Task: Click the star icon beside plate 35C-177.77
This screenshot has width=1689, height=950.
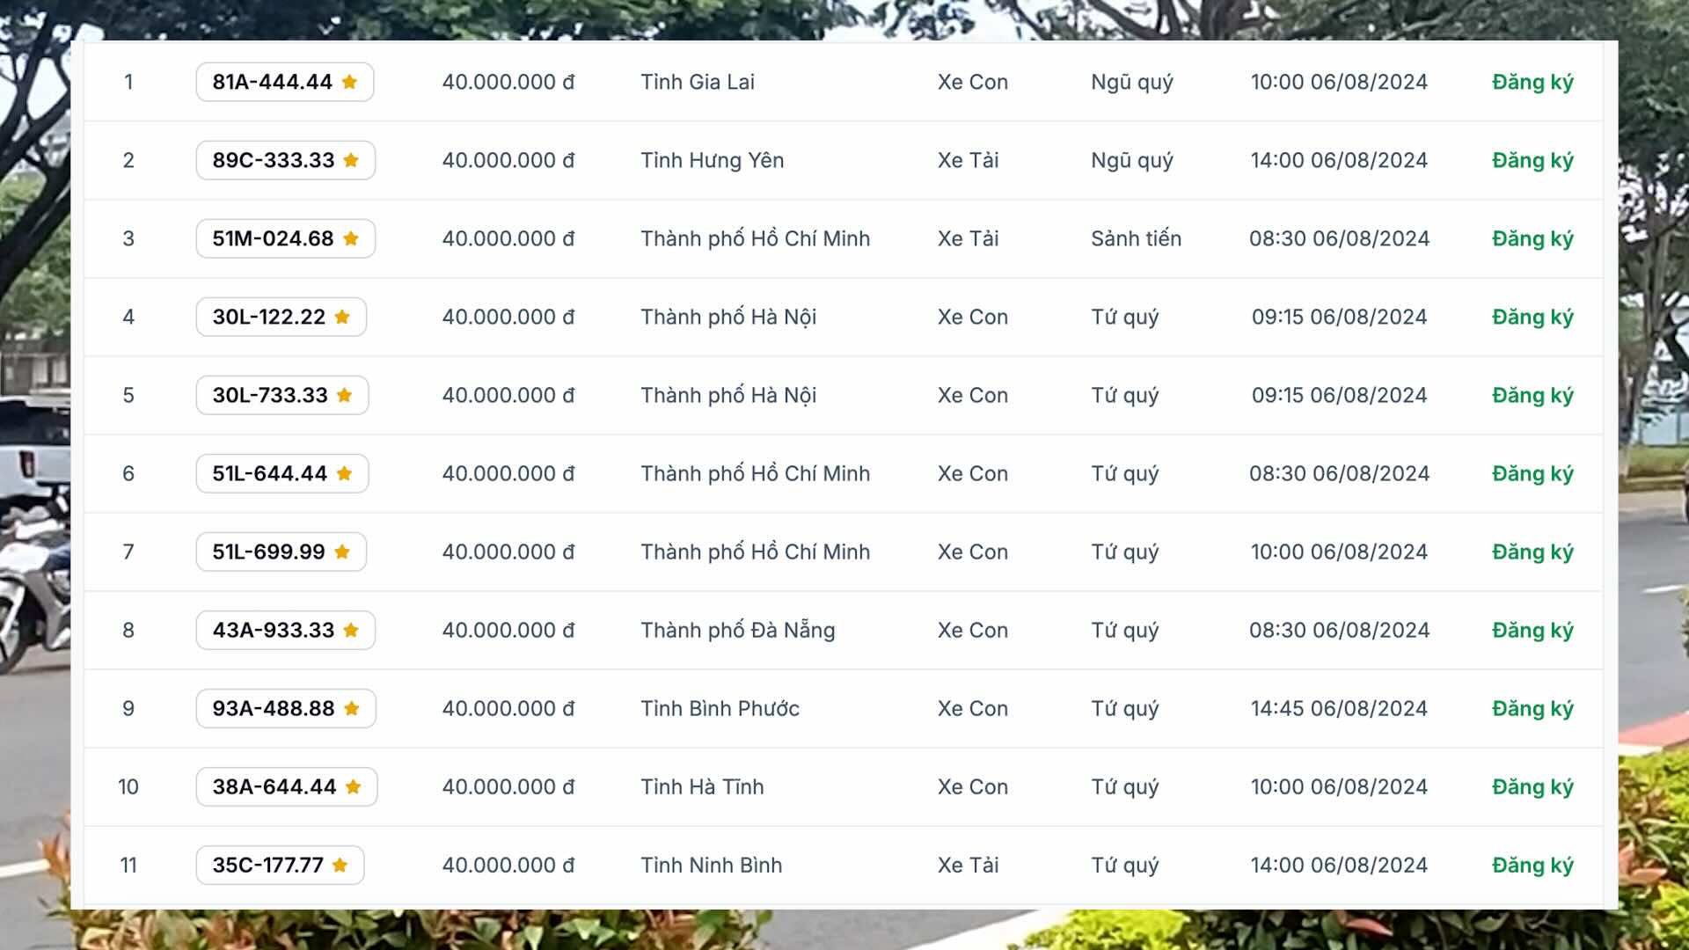Action: coord(340,865)
